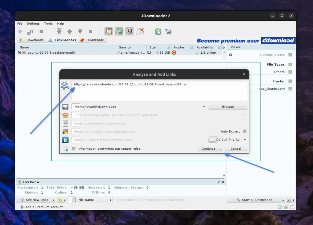This screenshot has height=225, width=313.
Task: Toggle the Custom Views checkbox
Action: (290, 55)
